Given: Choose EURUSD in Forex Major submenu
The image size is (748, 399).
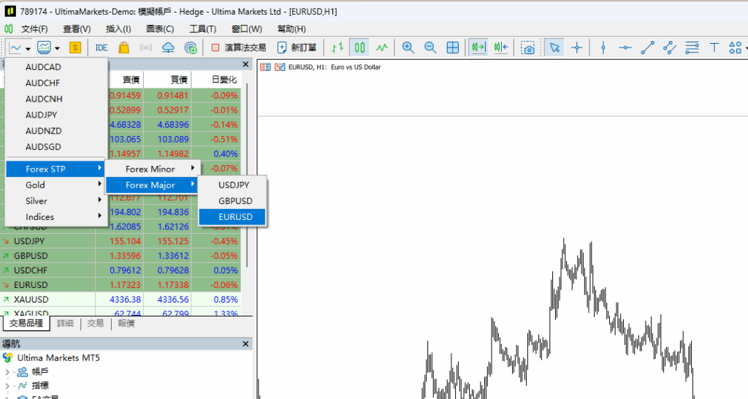Looking at the screenshot, I should pyautogui.click(x=232, y=217).
